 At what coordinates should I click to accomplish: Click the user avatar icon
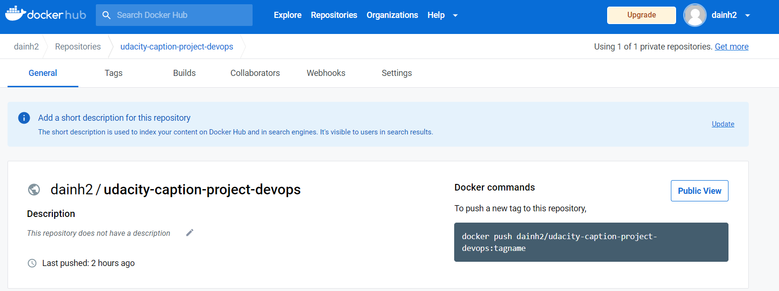(695, 15)
